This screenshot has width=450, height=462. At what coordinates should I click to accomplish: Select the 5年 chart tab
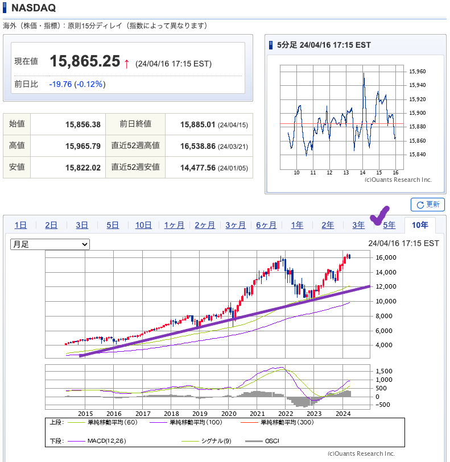tap(389, 225)
